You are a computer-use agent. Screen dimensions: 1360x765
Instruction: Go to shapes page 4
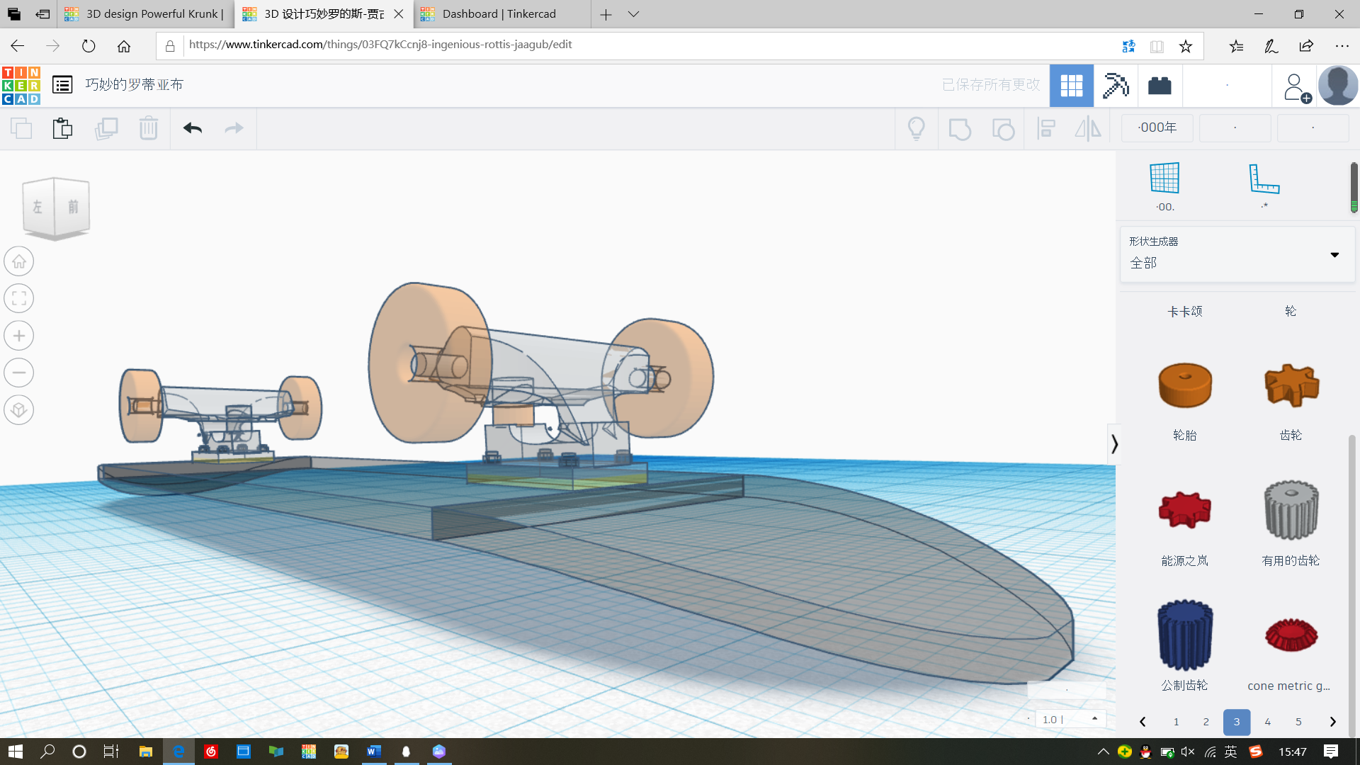(x=1268, y=722)
